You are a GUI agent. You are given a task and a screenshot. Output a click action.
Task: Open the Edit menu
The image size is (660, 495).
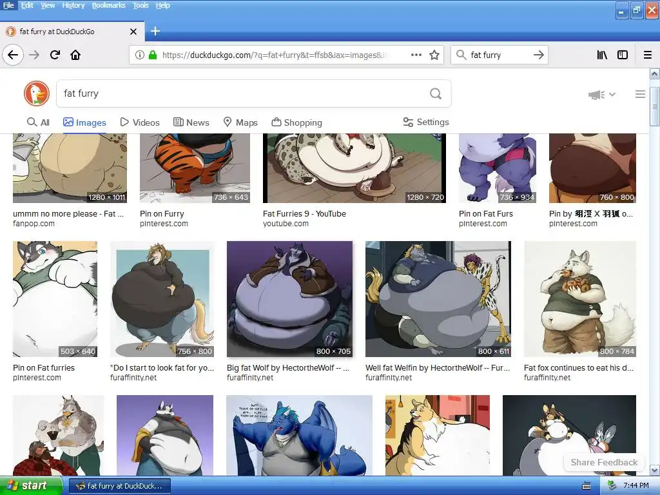(27, 5)
